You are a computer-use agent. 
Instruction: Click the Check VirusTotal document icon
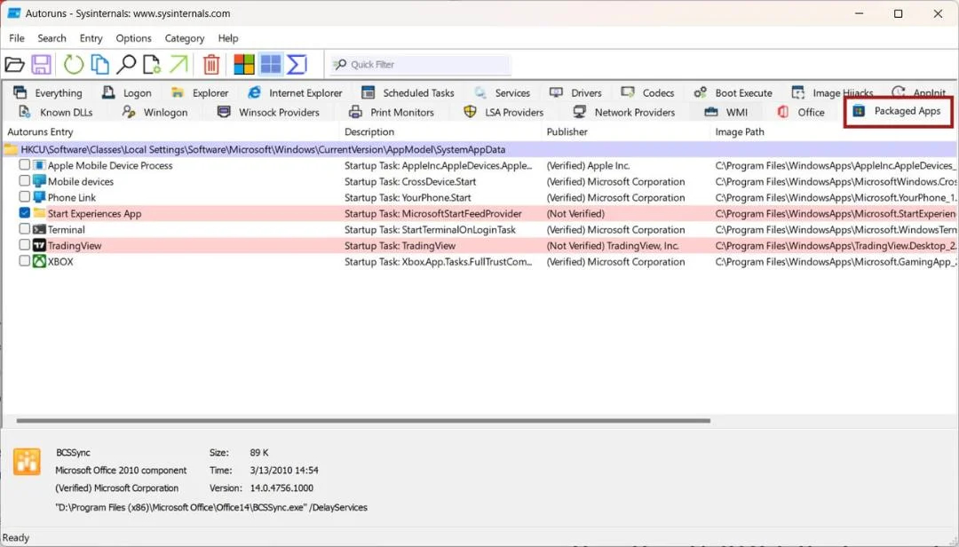[152, 64]
